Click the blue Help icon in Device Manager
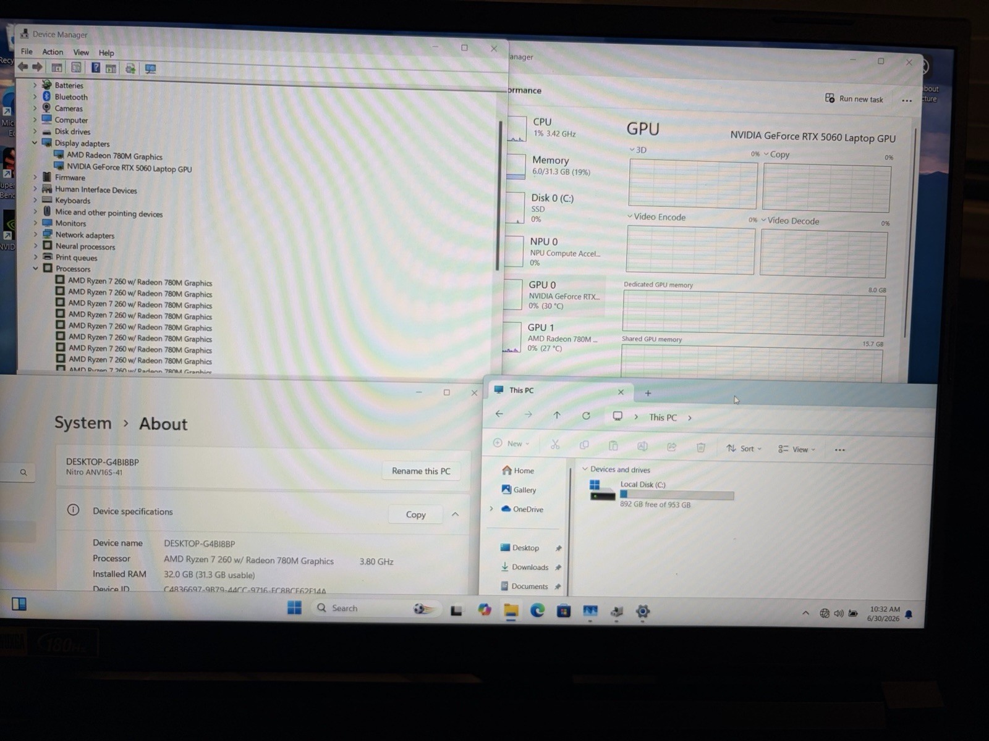Image resolution: width=989 pixels, height=741 pixels. click(96, 67)
